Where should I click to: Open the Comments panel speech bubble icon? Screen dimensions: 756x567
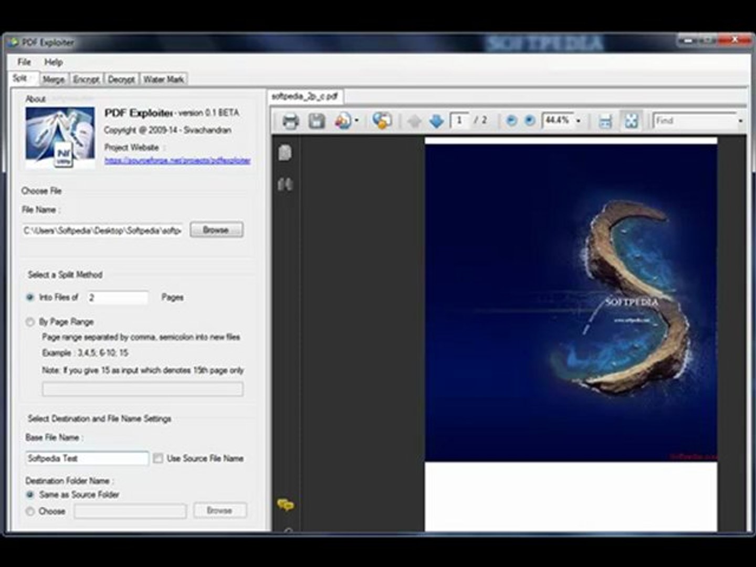click(x=285, y=505)
